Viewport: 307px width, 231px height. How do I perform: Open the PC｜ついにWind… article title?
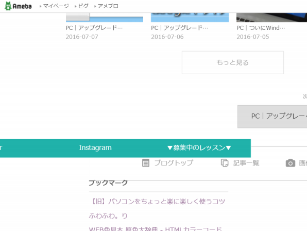tap(261, 28)
